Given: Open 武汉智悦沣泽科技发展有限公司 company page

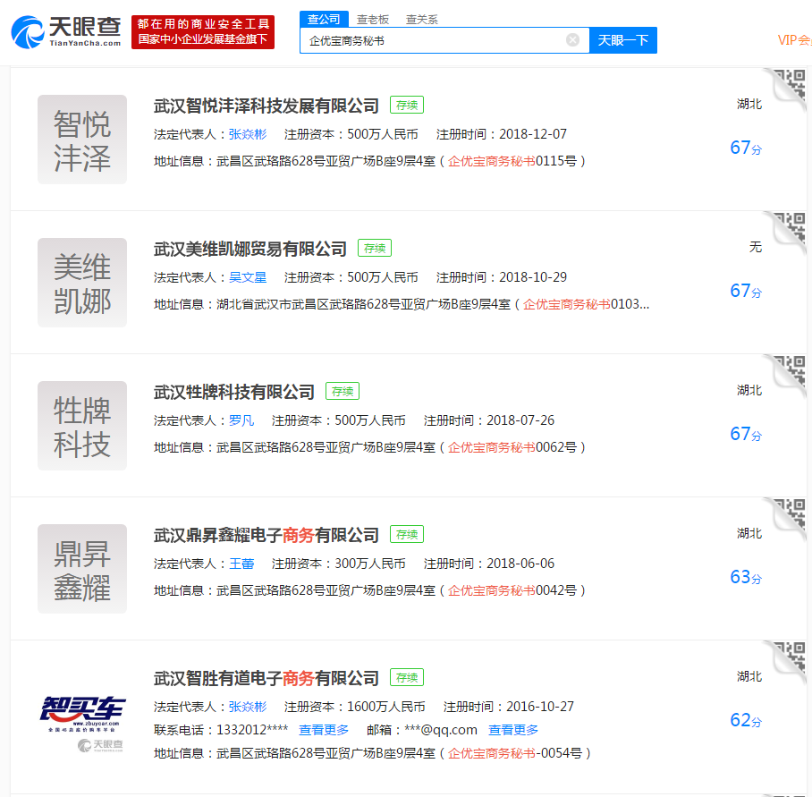Looking at the screenshot, I should (266, 106).
